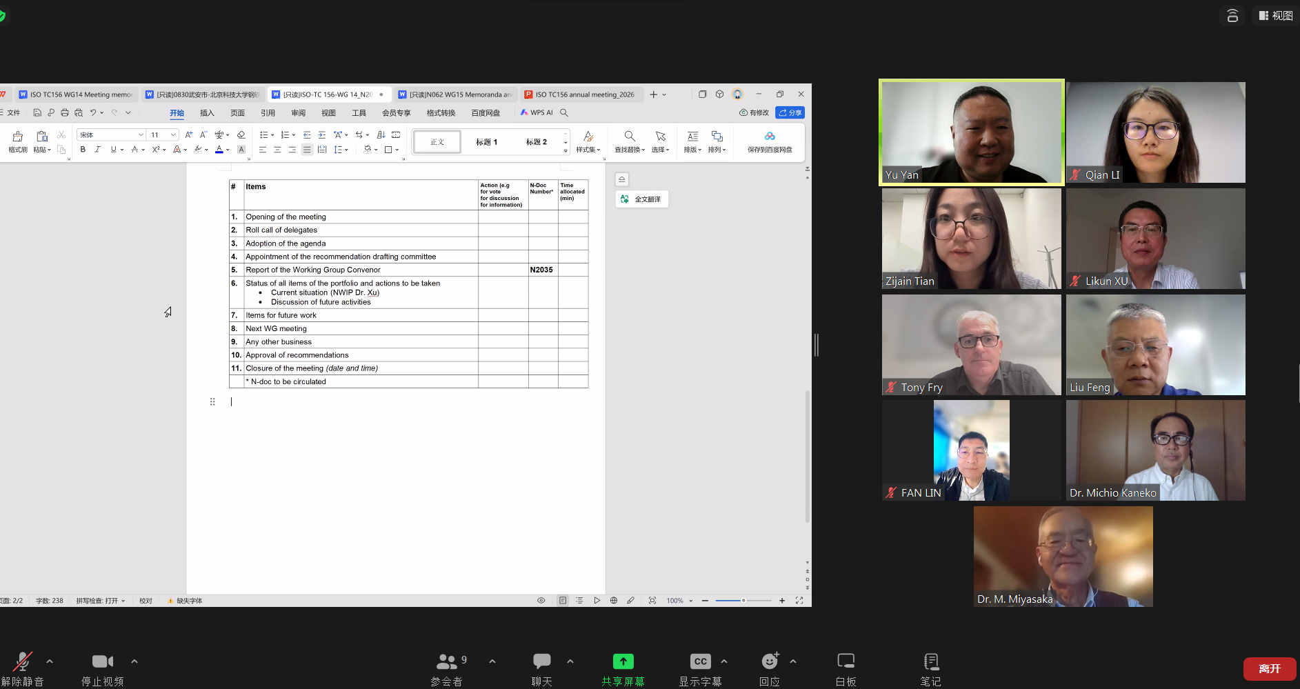Increase font size with the A+ icon
Viewport: 1300px width, 689px height.
[188, 134]
